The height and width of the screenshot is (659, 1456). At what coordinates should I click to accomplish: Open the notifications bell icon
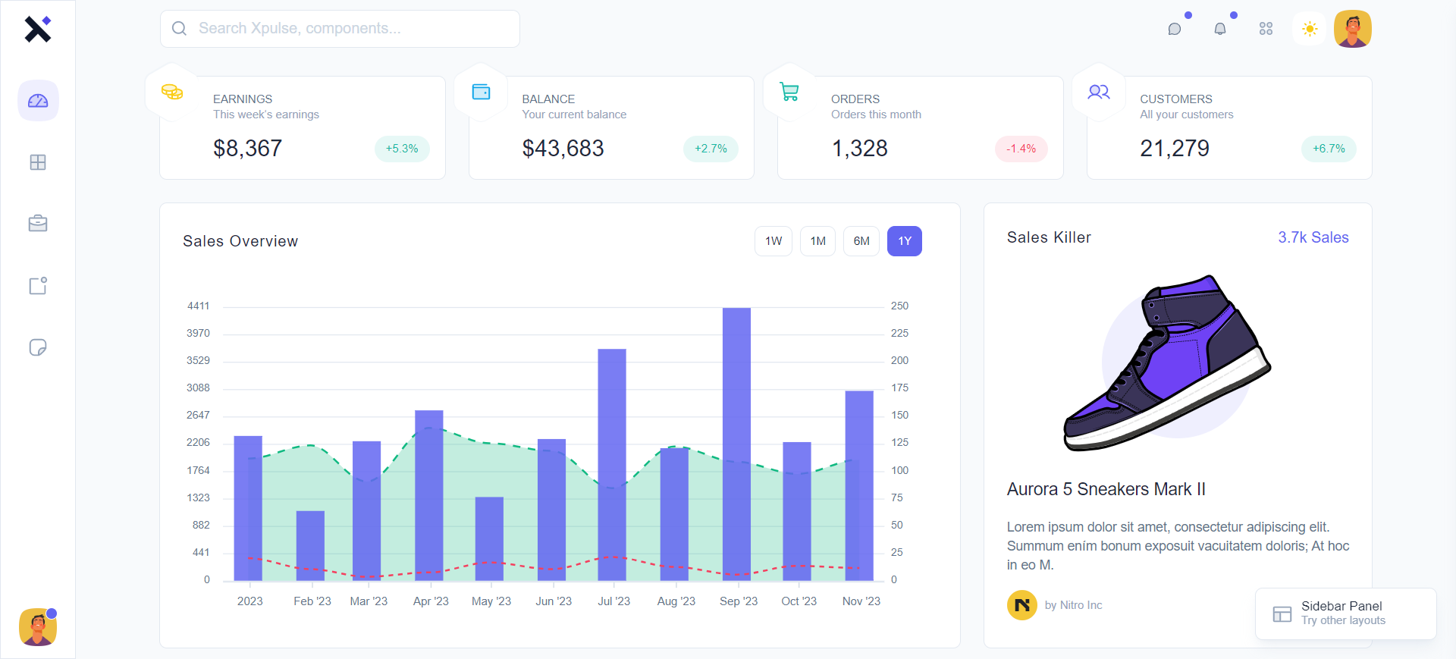click(1220, 29)
